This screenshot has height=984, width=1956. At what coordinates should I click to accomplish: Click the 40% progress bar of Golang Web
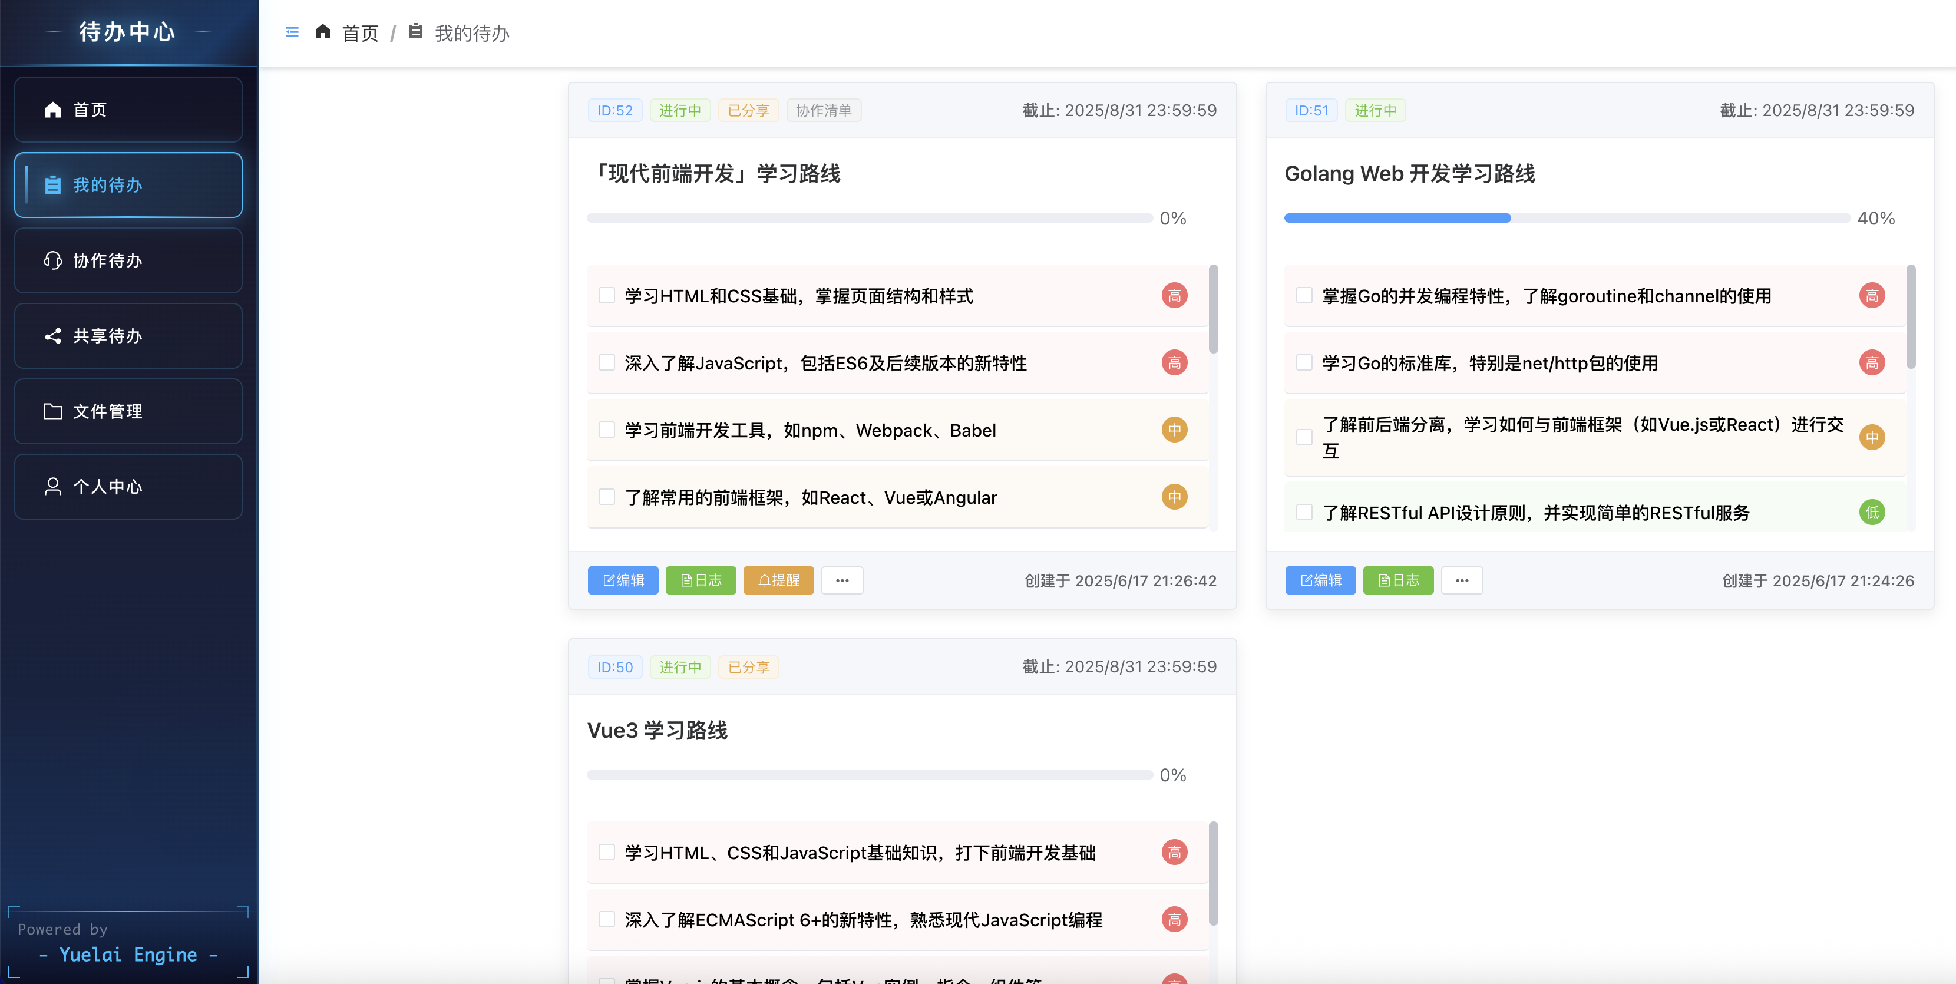pos(1567,218)
